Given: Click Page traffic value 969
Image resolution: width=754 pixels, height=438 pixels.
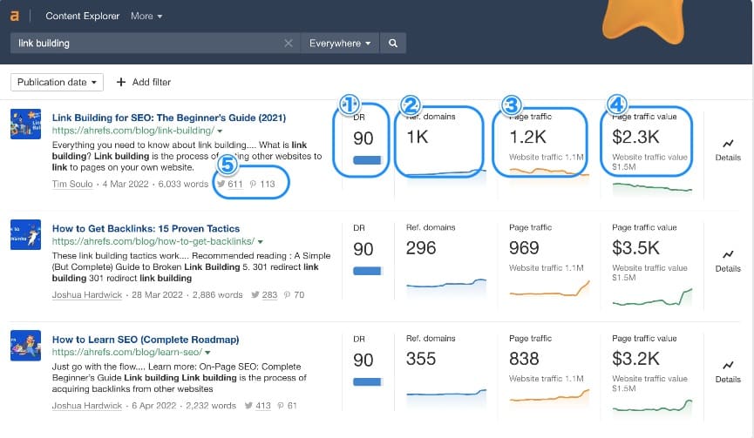Looking at the screenshot, I should point(524,248).
